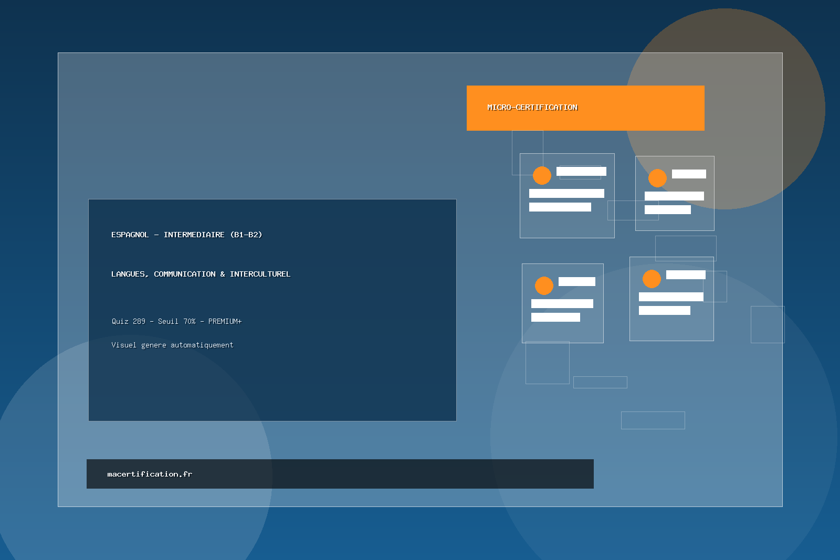Click the white title bar in the bottom-right card
Image resolution: width=840 pixels, height=560 pixels.
pyautogui.click(x=686, y=274)
